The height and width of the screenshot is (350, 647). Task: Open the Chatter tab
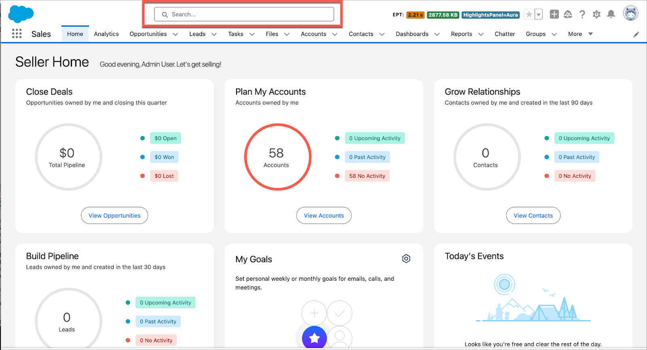(x=505, y=34)
